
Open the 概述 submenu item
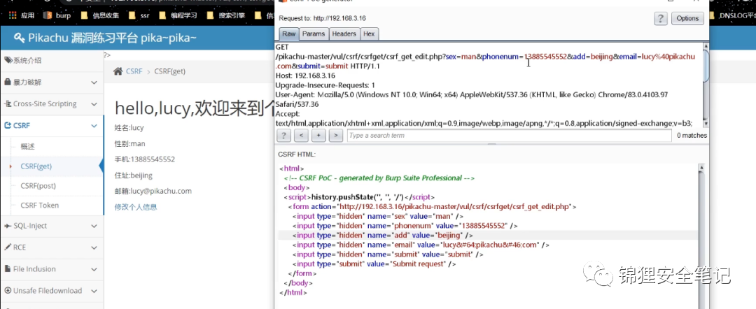tap(27, 146)
